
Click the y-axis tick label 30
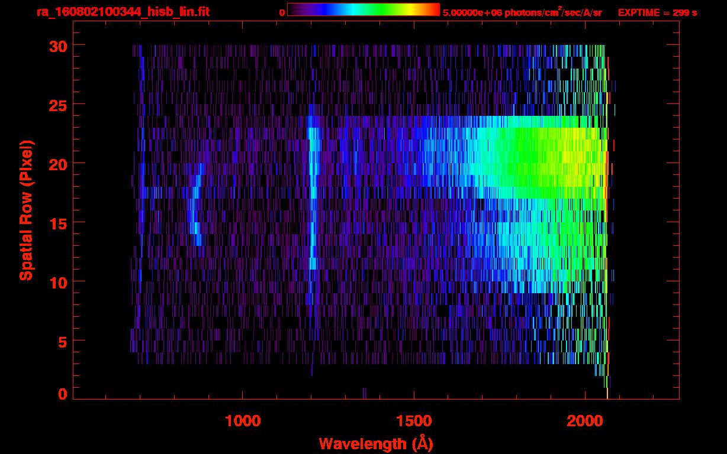[58, 46]
